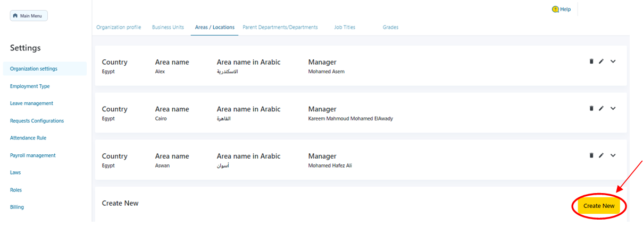
Task: Return to Main Menu button
Action: click(29, 16)
